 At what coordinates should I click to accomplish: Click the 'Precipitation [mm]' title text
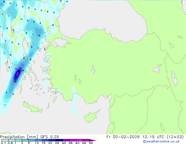(x=19, y=137)
